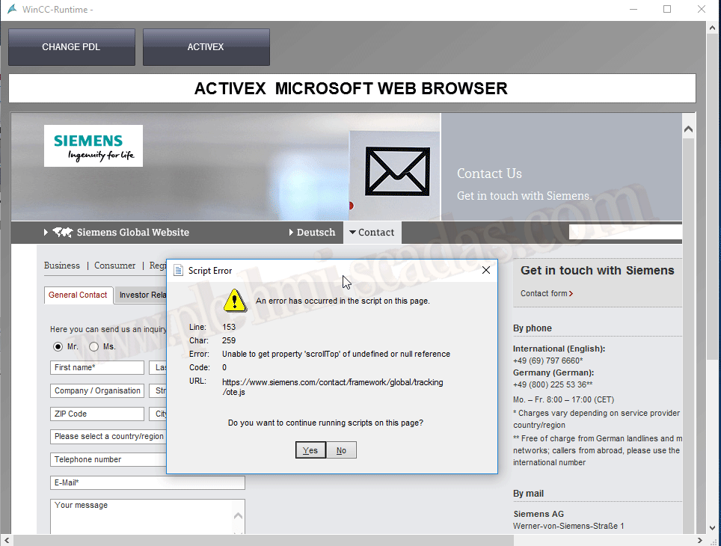The width and height of the screenshot is (721, 546).
Task: Click the Script Error title document icon
Action: pyautogui.click(x=178, y=271)
